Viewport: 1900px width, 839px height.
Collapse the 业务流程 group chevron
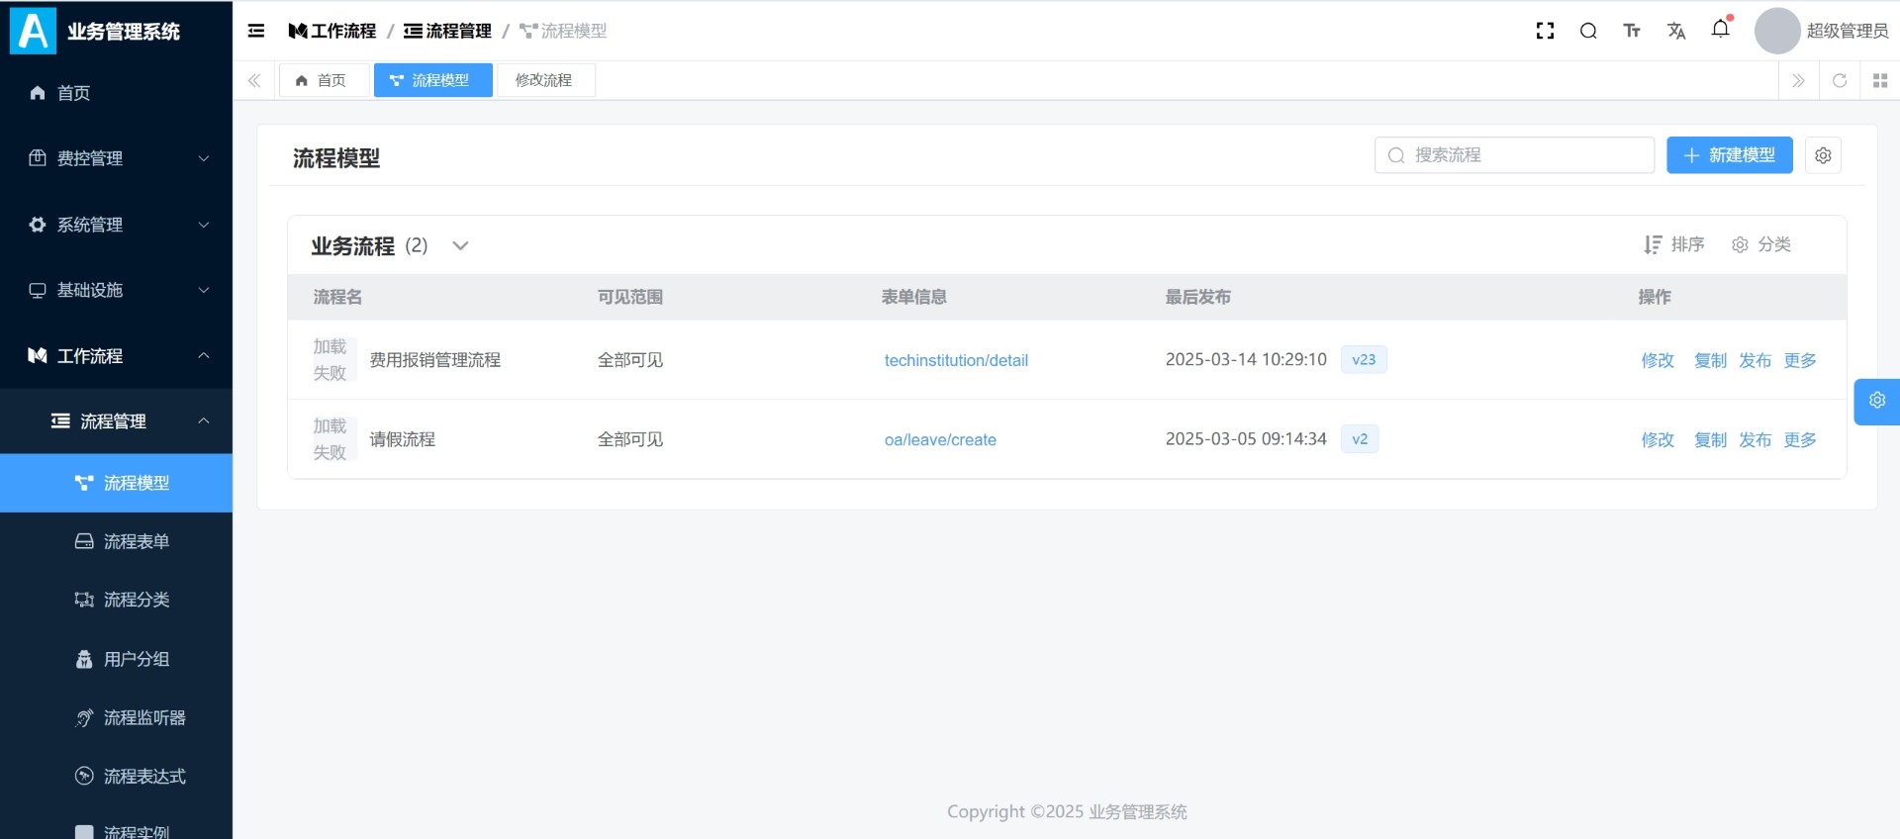coord(460,245)
